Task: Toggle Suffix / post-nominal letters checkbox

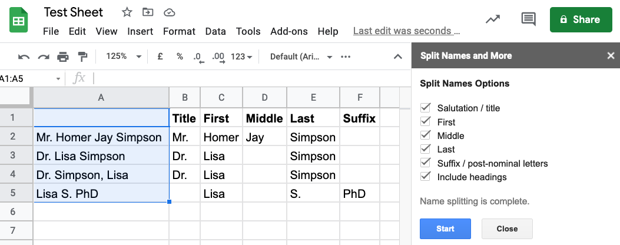Action: tap(426, 163)
